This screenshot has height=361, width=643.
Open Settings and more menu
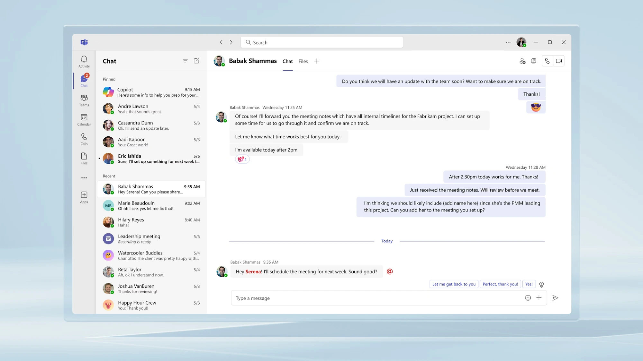[508, 42]
